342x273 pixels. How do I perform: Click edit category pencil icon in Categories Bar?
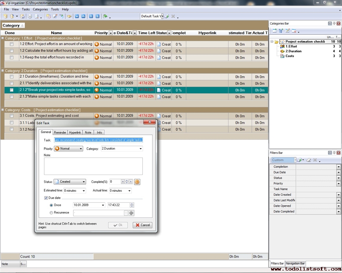pyautogui.click(x=287, y=31)
